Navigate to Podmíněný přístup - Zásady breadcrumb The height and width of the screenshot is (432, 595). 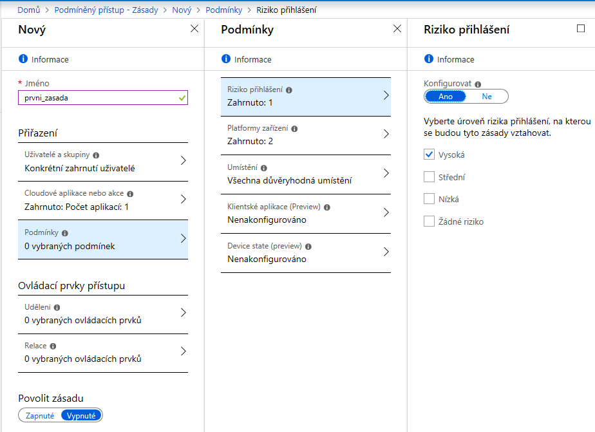point(106,10)
